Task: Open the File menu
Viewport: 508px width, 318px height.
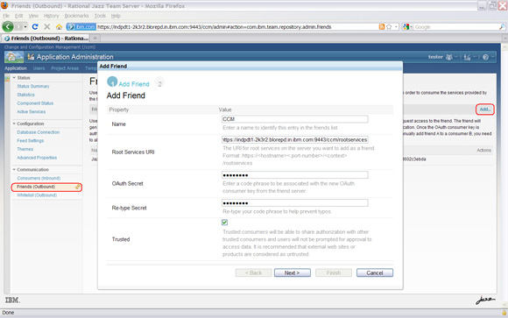Action: click(x=6, y=16)
